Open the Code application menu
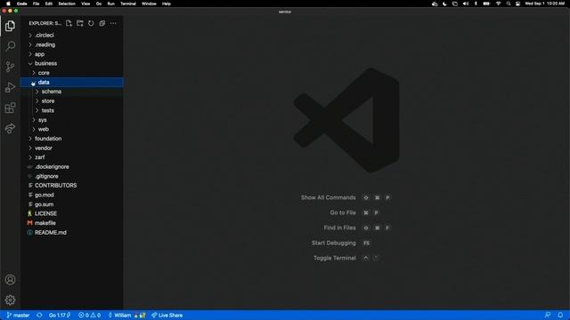The image size is (570, 320). [21, 4]
